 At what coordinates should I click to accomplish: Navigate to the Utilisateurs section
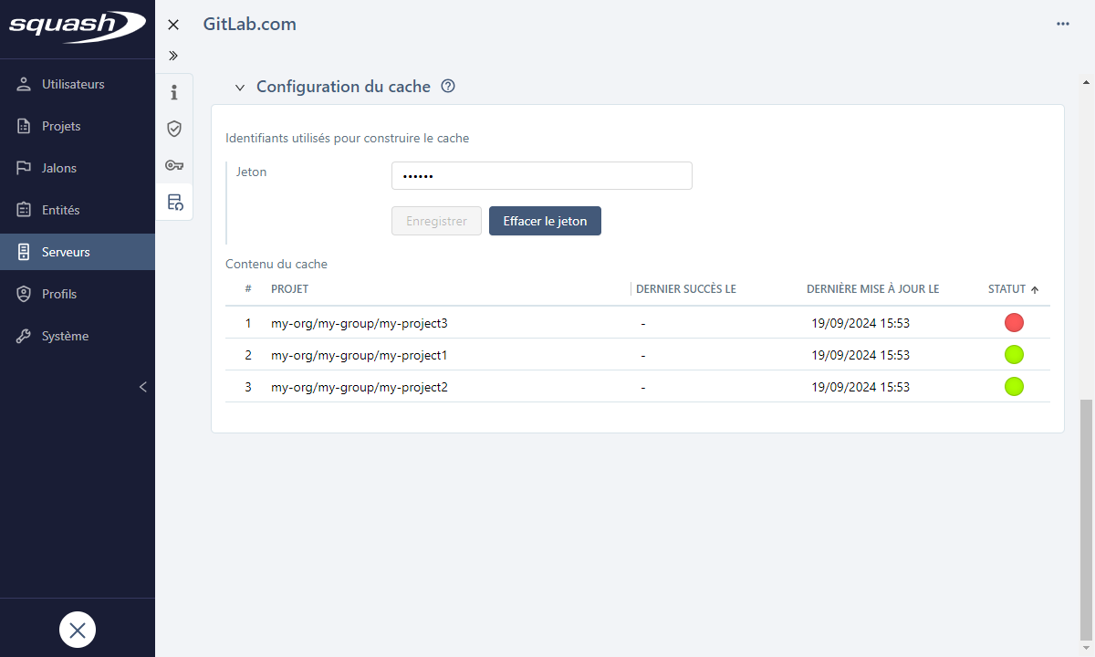point(73,84)
